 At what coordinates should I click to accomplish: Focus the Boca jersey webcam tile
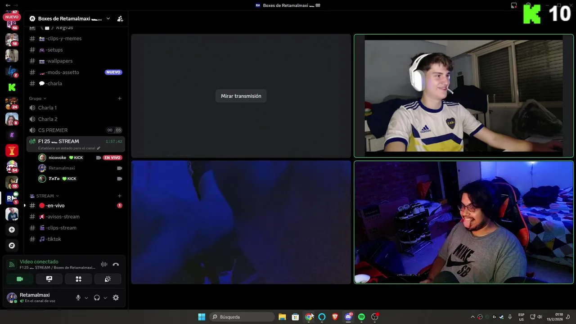[463, 96]
